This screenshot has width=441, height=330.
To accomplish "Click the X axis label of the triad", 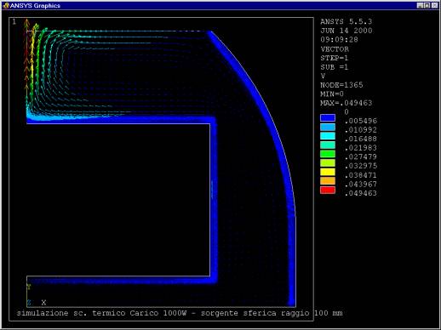I will click(x=43, y=303).
